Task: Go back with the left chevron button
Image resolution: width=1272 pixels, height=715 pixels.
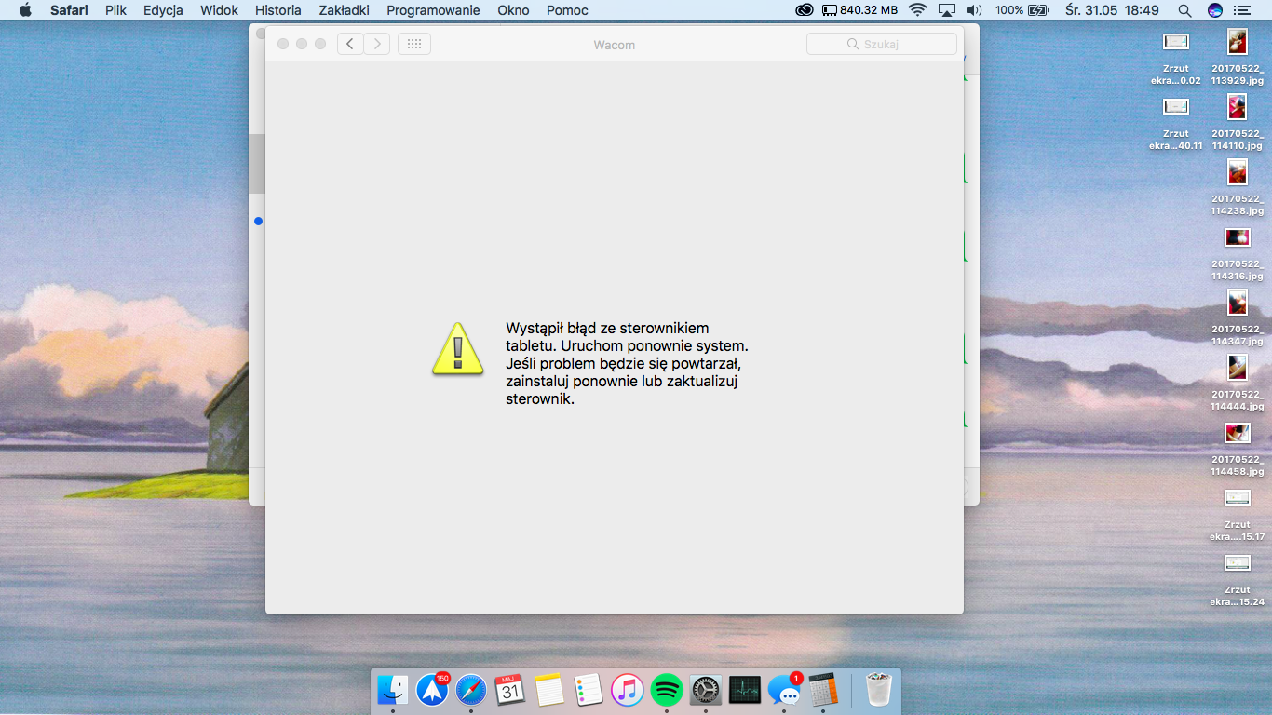Action: pos(350,44)
